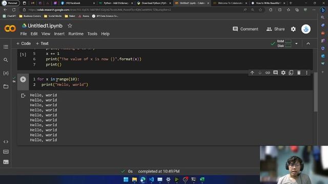The image size is (328, 184).
Task: Open the File menu
Action: 24,34
